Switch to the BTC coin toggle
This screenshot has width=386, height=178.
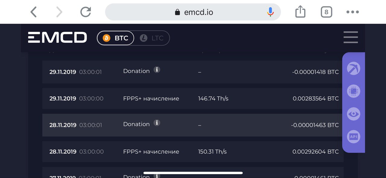tap(115, 38)
